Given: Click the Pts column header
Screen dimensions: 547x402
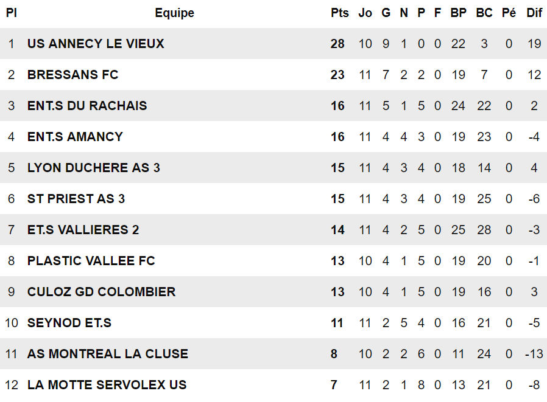Looking at the screenshot, I should 340,13.
